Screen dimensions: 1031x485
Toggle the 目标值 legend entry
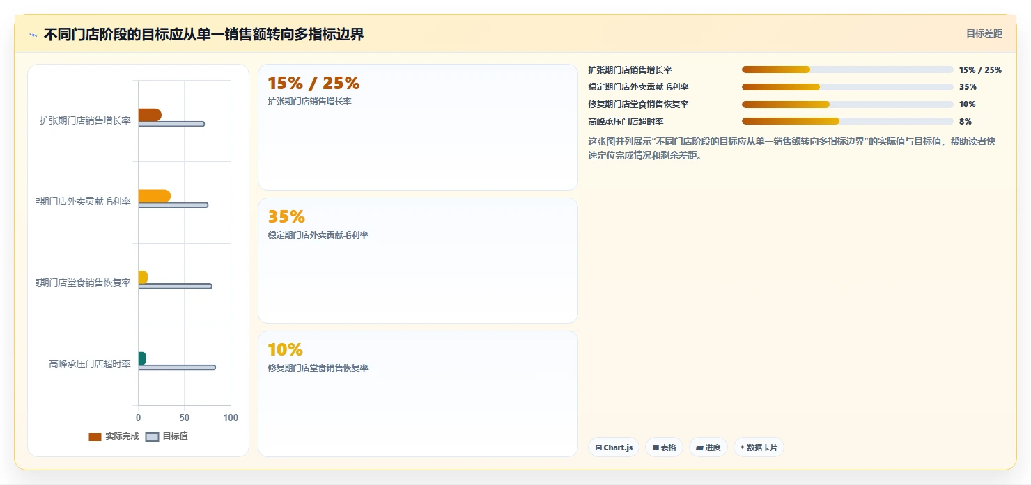[x=166, y=436]
